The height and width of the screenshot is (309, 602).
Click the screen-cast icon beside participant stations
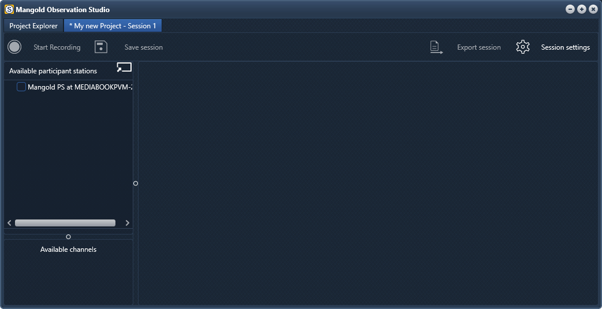pos(124,67)
